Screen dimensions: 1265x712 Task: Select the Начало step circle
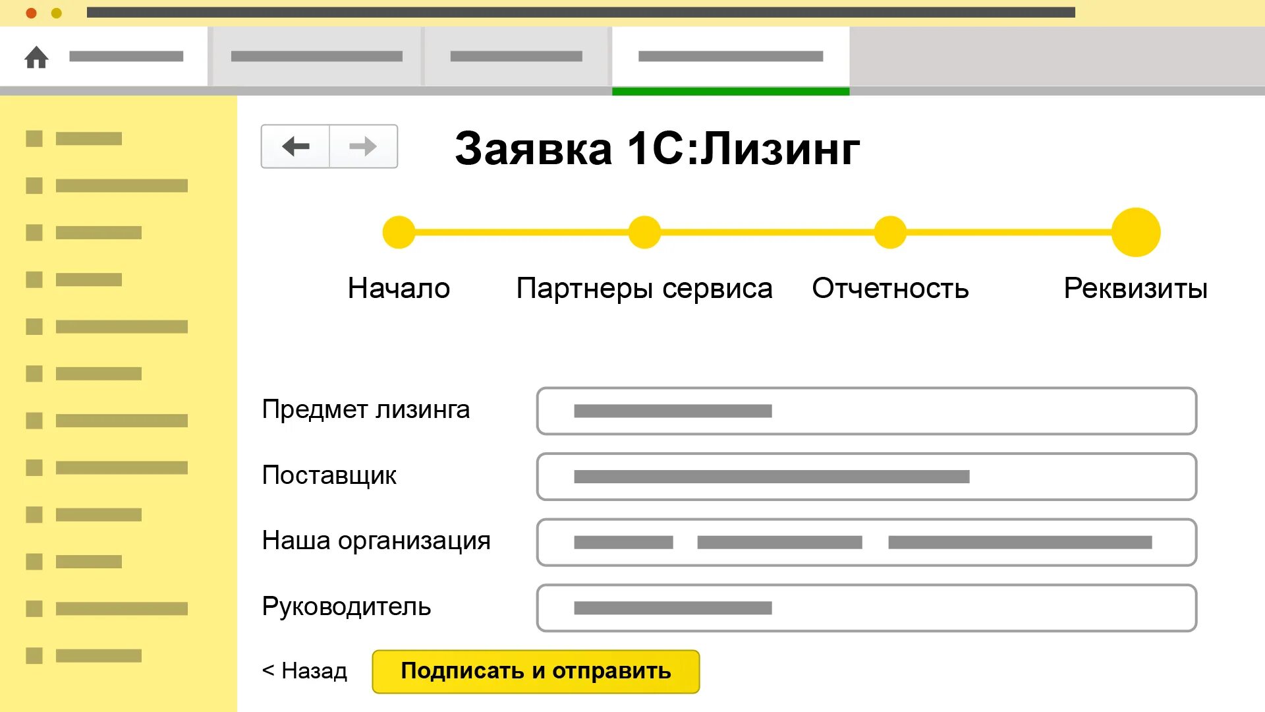coord(398,231)
